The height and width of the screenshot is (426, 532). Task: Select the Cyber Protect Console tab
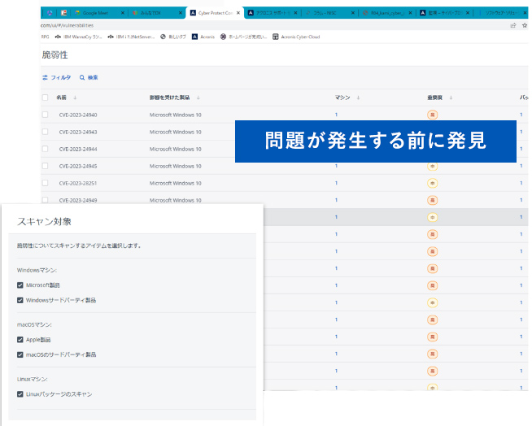pos(216,13)
